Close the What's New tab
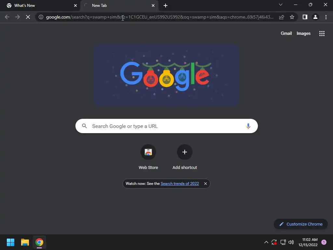Image resolution: width=333 pixels, height=250 pixels. click(75, 6)
